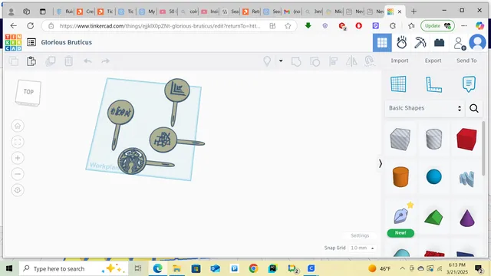Pick the purple Cone shape
The height and width of the screenshot is (276, 491).
coord(466,218)
